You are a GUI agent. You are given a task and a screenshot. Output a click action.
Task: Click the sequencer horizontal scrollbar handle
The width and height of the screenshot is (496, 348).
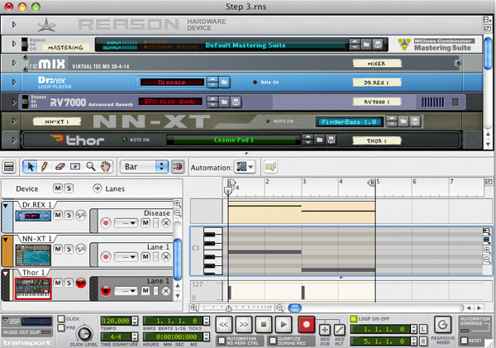[295, 307]
